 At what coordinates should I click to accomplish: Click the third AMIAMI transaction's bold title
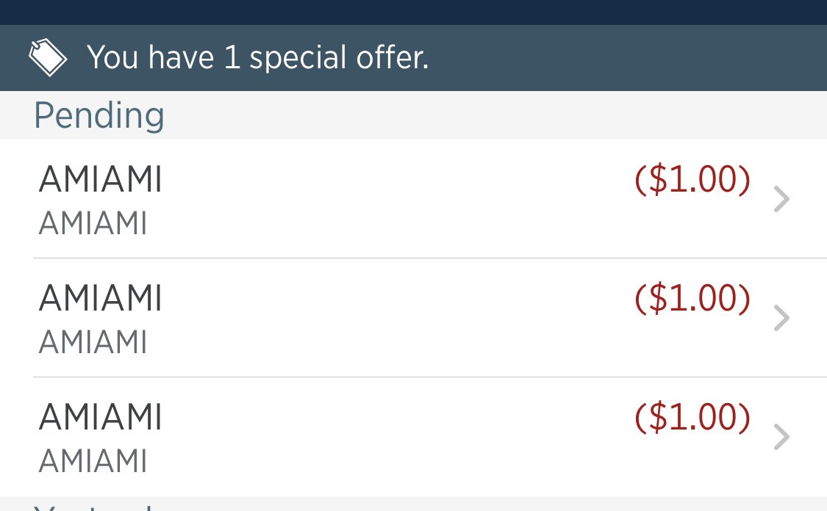coord(100,418)
